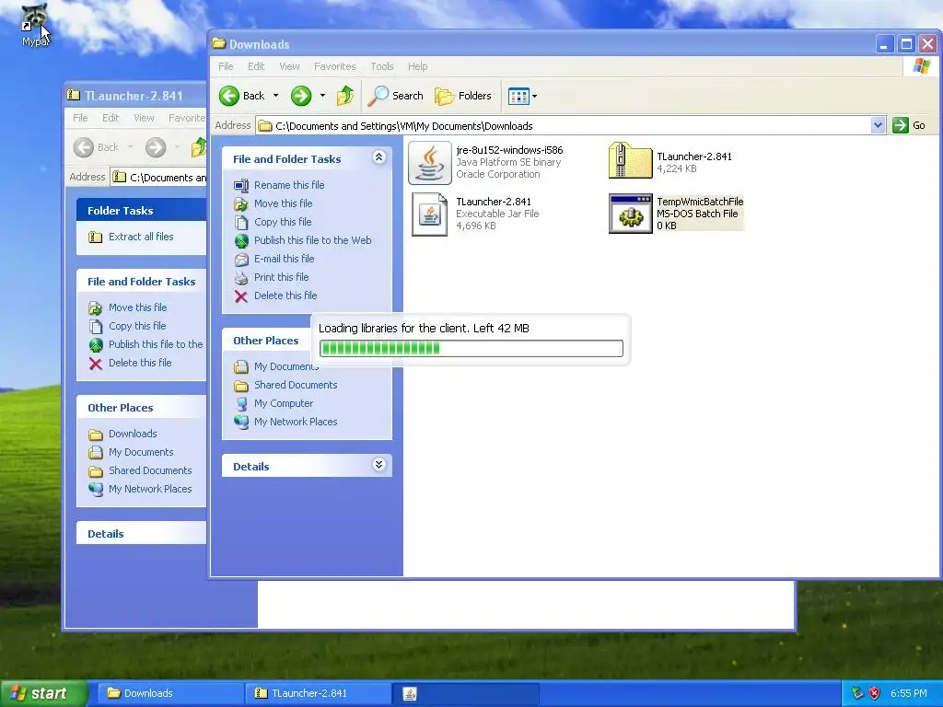The width and height of the screenshot is (943, 707).
Task: Click the Address field in TLauncher window
Action: click(x=159, y=178)
